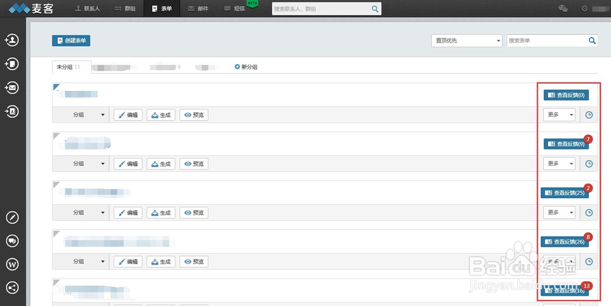611x306 pixels.
Task: Click 预览 on 查看反馈(9) form
Action: 194,164
